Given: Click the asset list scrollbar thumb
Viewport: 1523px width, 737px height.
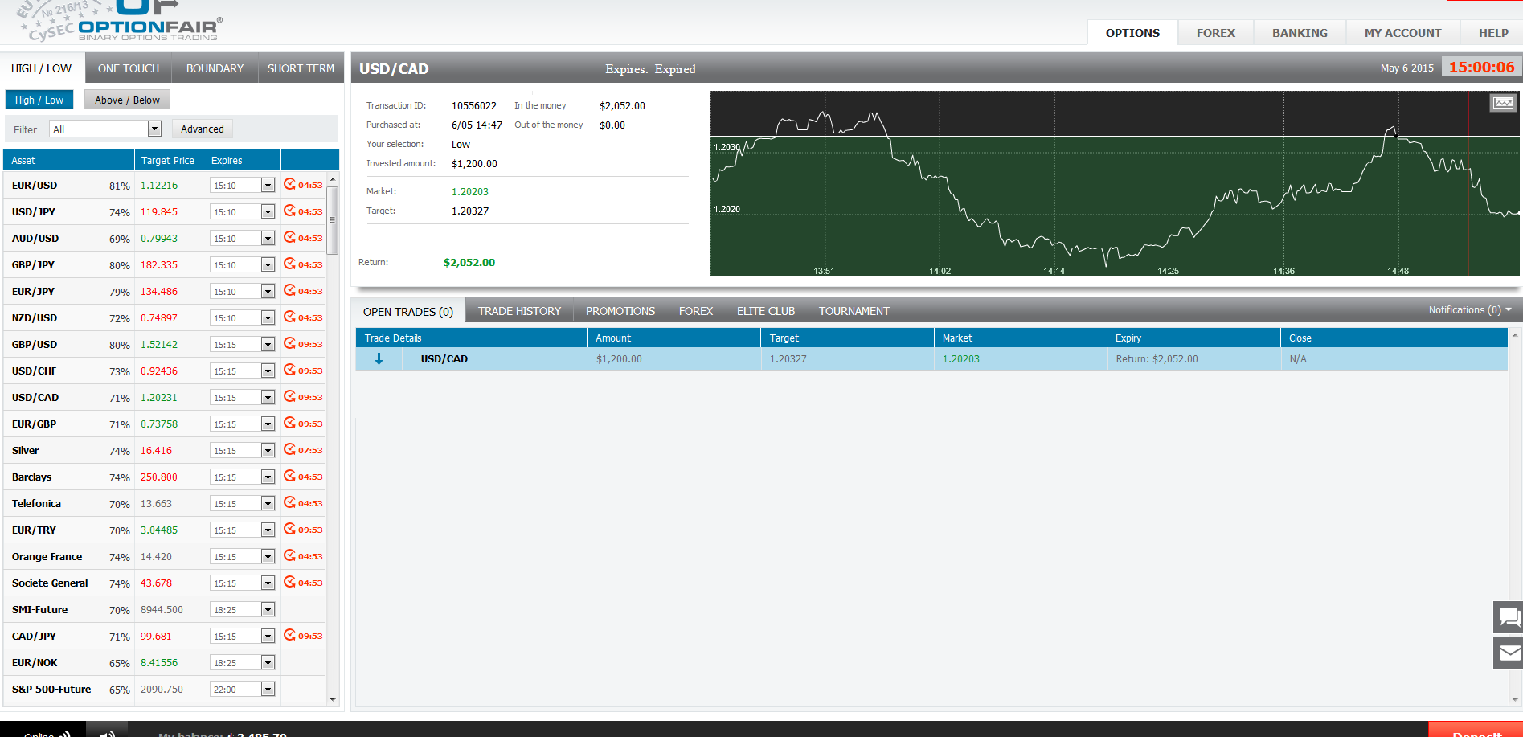Looking at the screenshot, I should coord(333,219).
